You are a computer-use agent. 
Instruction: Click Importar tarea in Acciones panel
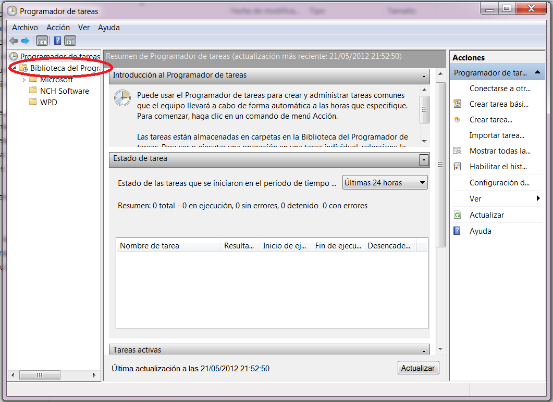tap(496, 135)
